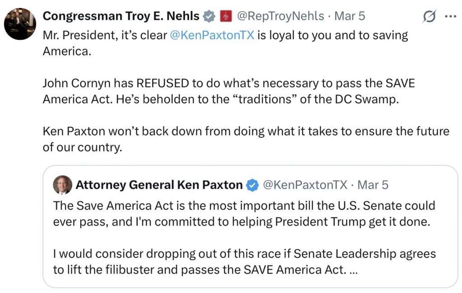Click verified badge next to Ken Paxton's name
The image size is (462, 293).
[x=253, y=185]
